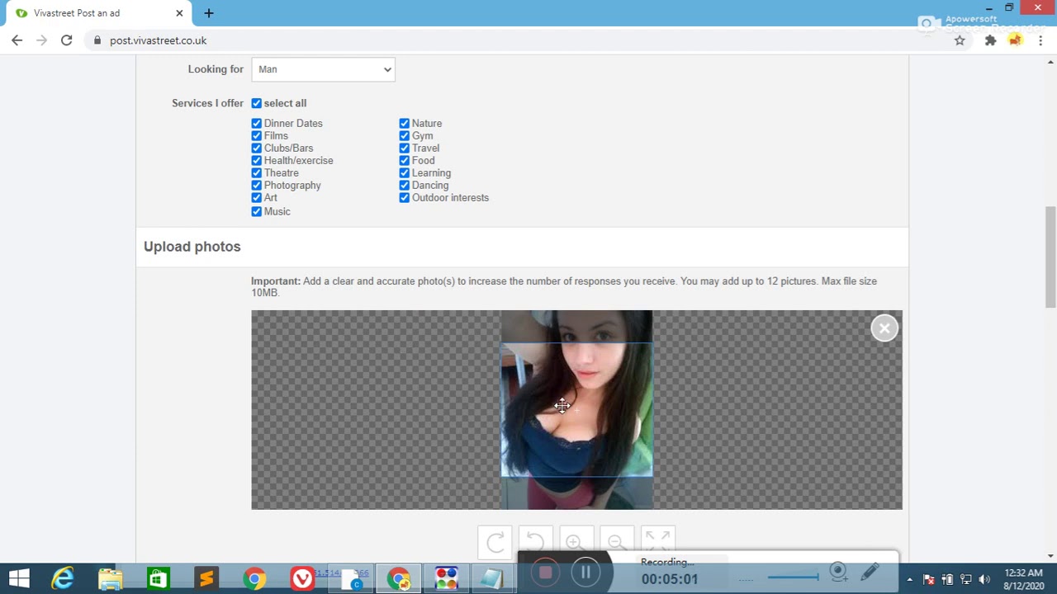Open a new browser tab
The width and height of the screenshot is (1057, 594).
point(209,13)
